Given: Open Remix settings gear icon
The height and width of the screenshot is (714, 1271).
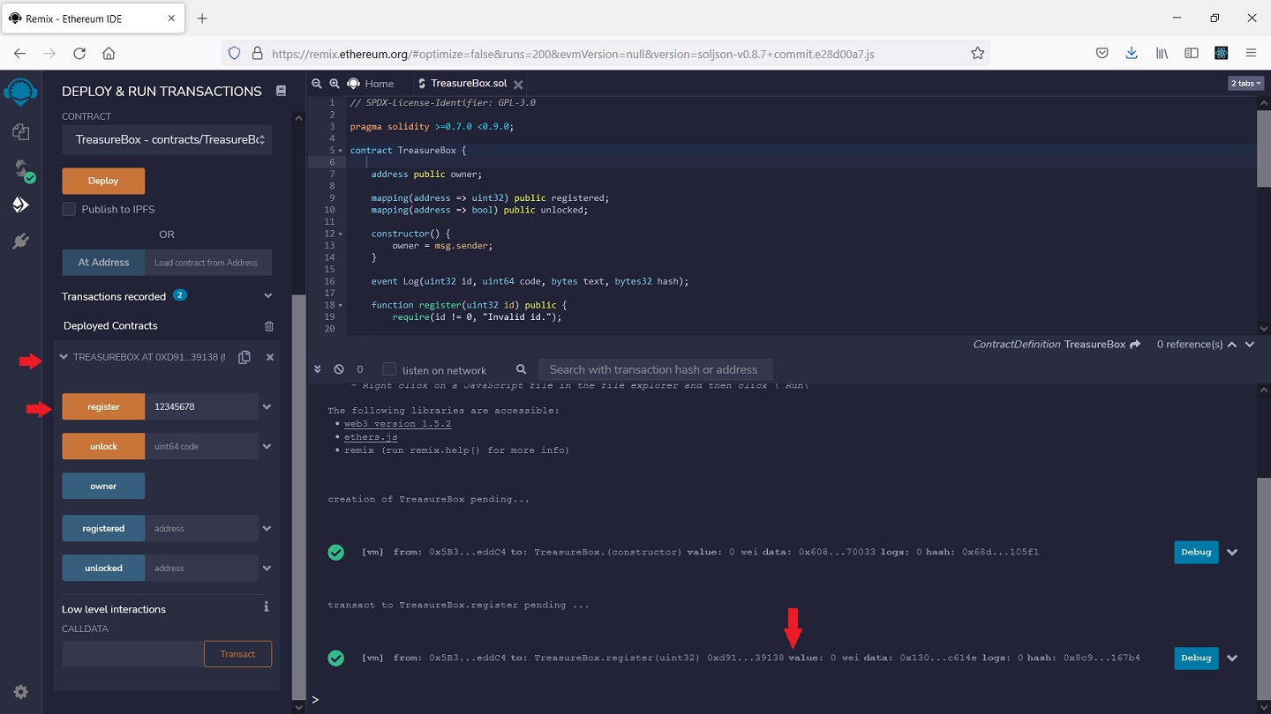Looking at the screenshot, I should click(x=20, y=692).
